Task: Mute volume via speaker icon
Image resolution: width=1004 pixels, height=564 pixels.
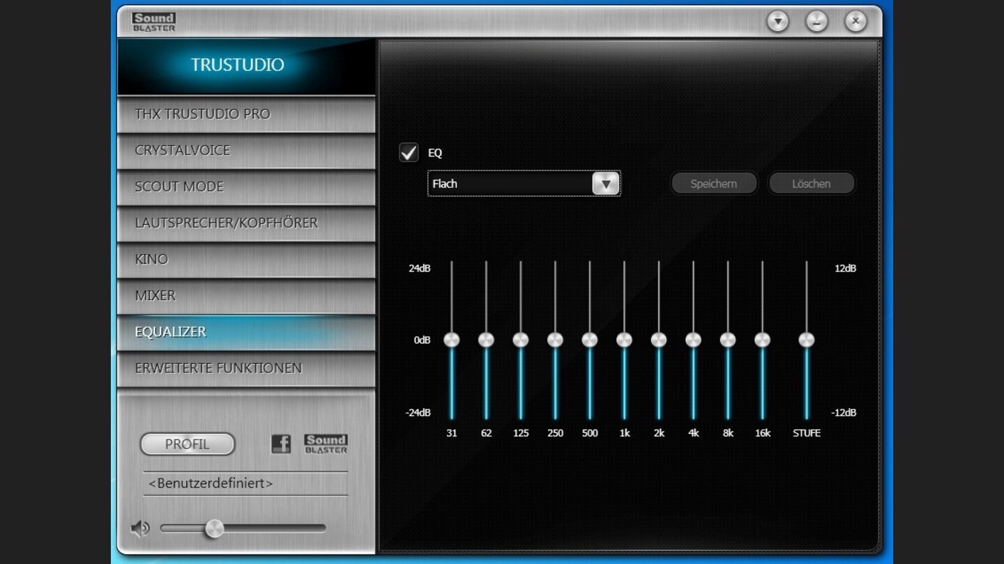Action: pyautogui.click(x=140, y=528)
